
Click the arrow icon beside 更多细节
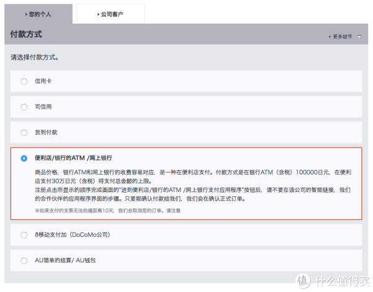pyautogui.click(x=330, y=37)
